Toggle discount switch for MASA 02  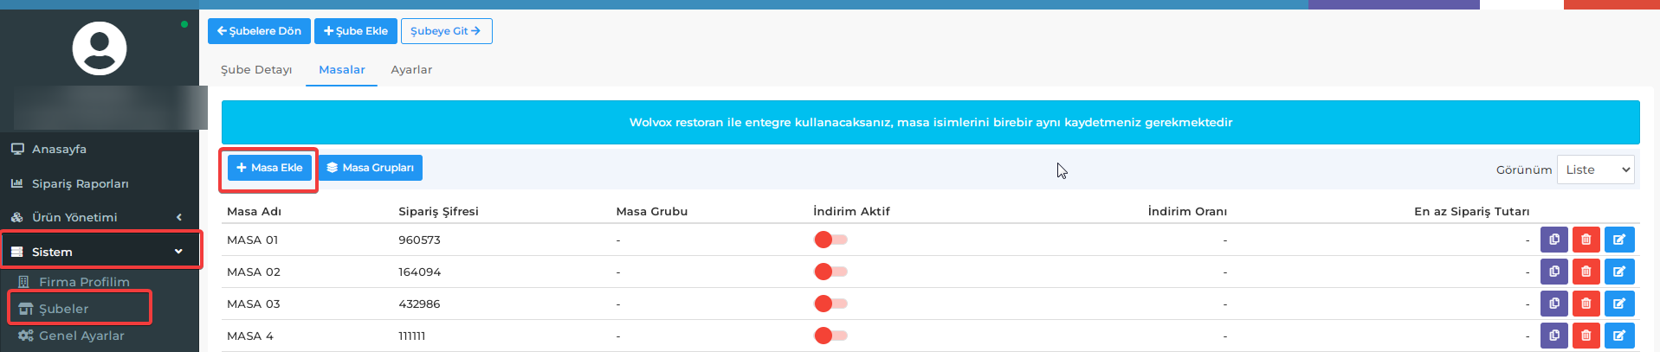(830, 272)
